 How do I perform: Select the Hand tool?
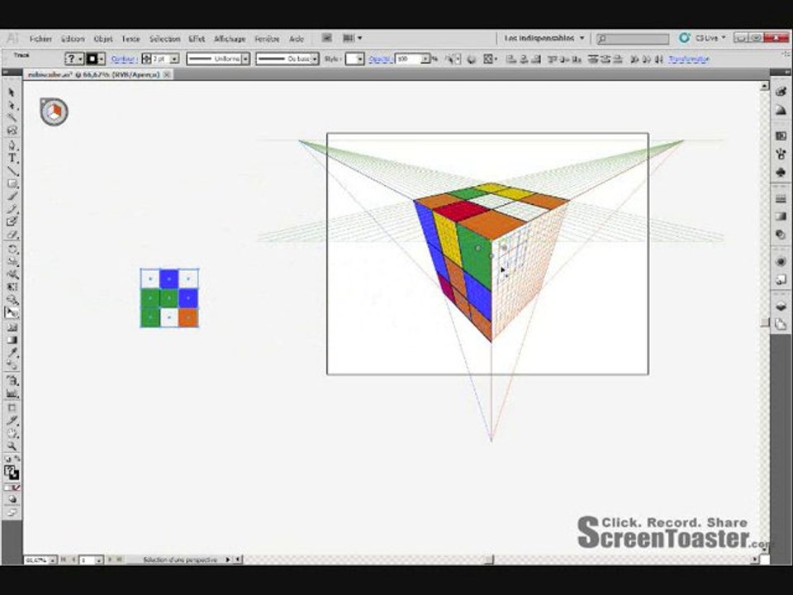pos(12,434)
